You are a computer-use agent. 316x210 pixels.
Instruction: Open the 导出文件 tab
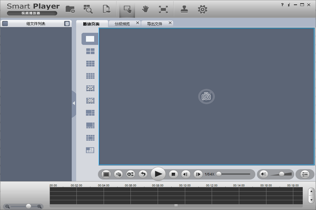tap(154, 24)
